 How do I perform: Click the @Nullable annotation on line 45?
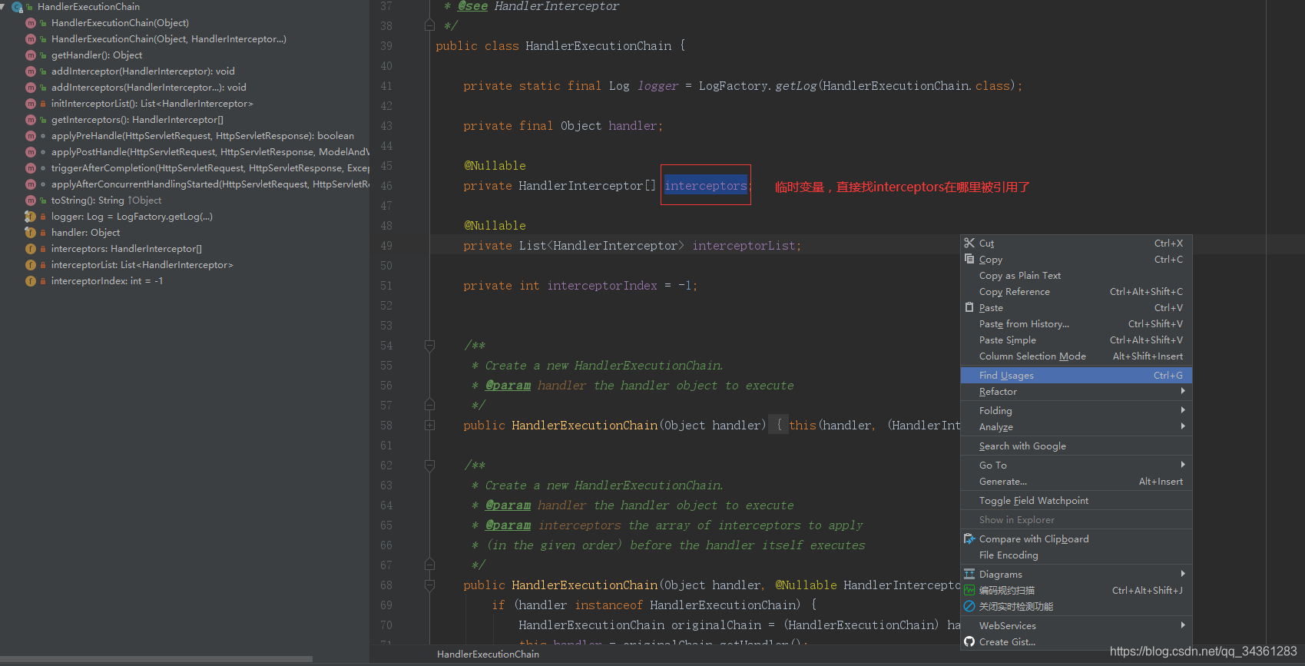495,166
